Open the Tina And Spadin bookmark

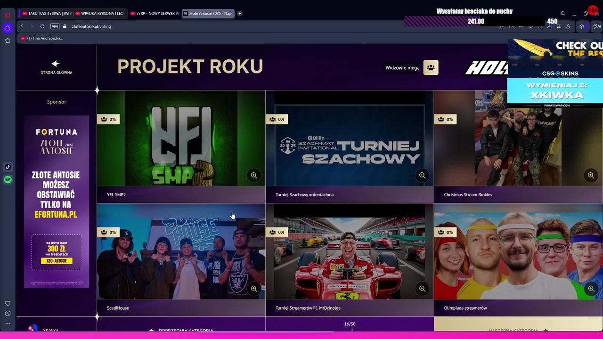point(42,38)
